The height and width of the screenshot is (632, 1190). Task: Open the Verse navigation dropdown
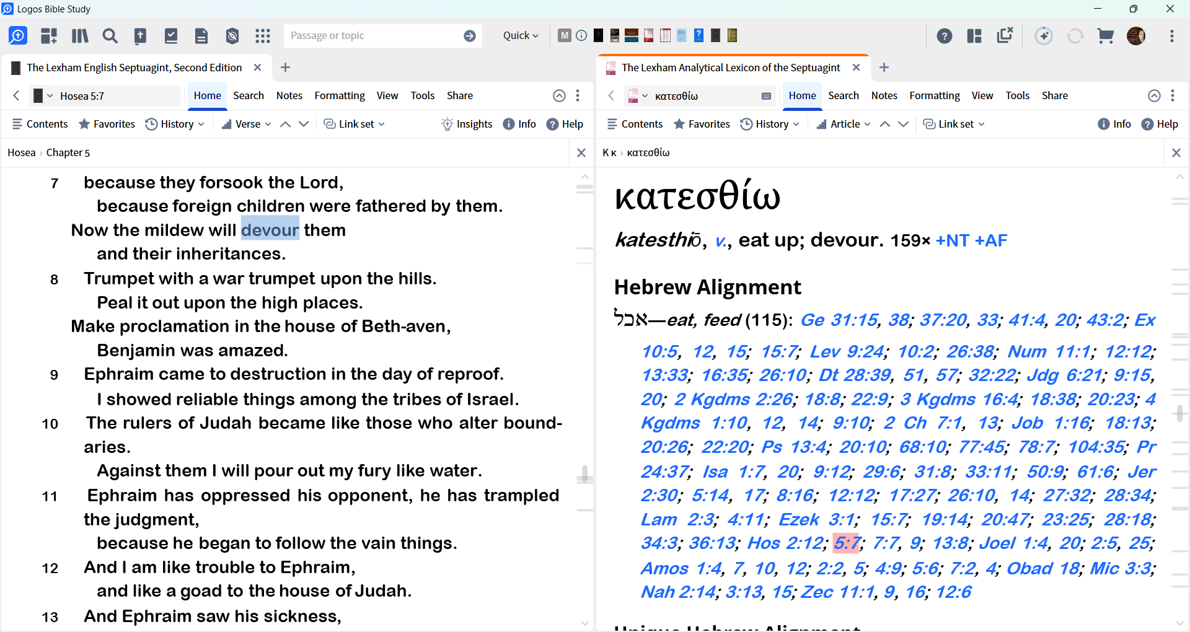pos(247,124)
